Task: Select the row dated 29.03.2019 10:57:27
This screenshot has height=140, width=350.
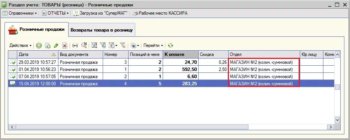Action: [x=171, y=62]
